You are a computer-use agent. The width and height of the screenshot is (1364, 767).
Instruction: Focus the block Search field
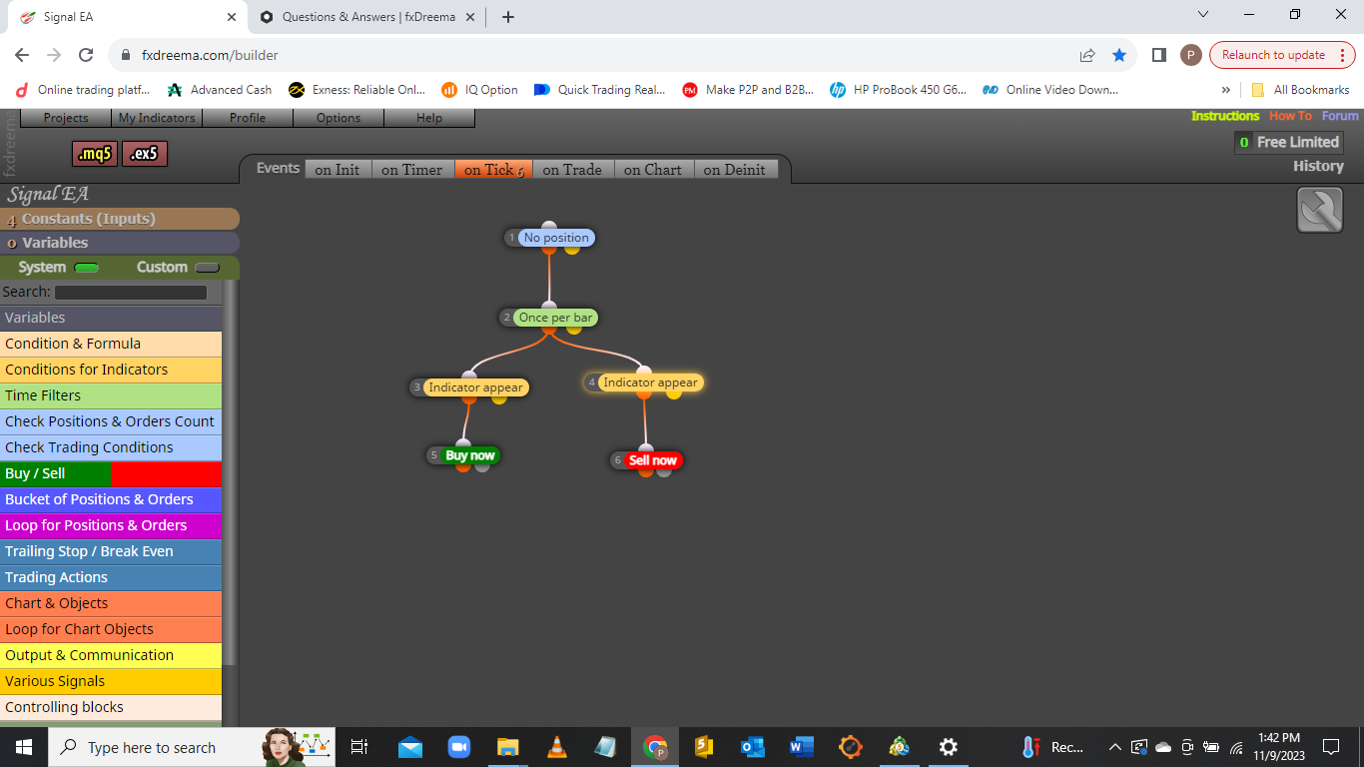coord(131,293)
